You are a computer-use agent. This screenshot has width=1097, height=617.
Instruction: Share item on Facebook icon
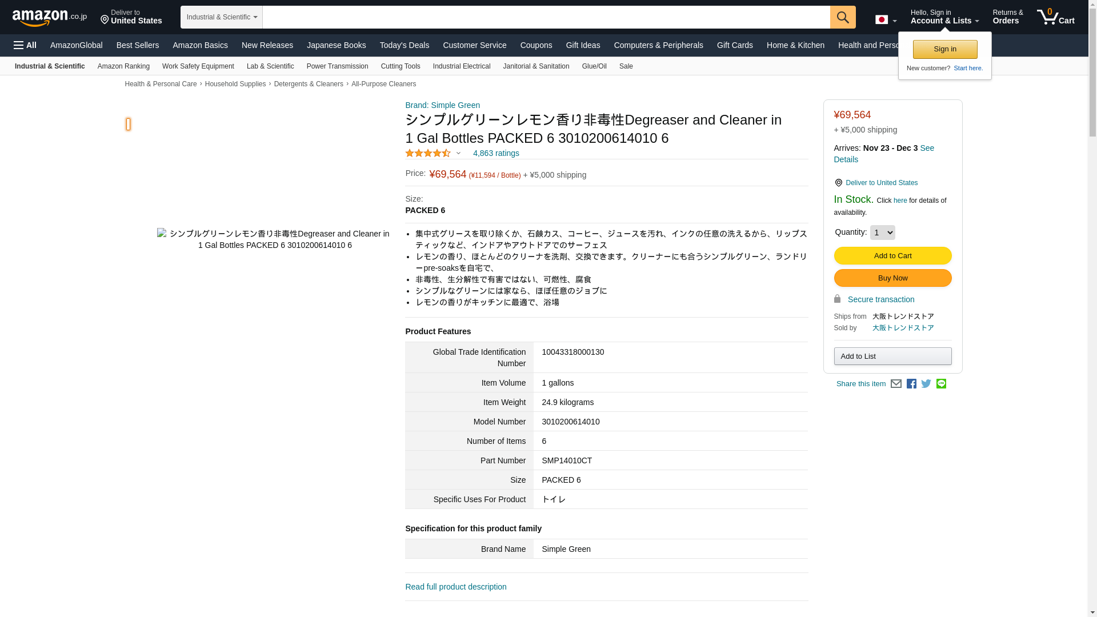coord(911,384)
